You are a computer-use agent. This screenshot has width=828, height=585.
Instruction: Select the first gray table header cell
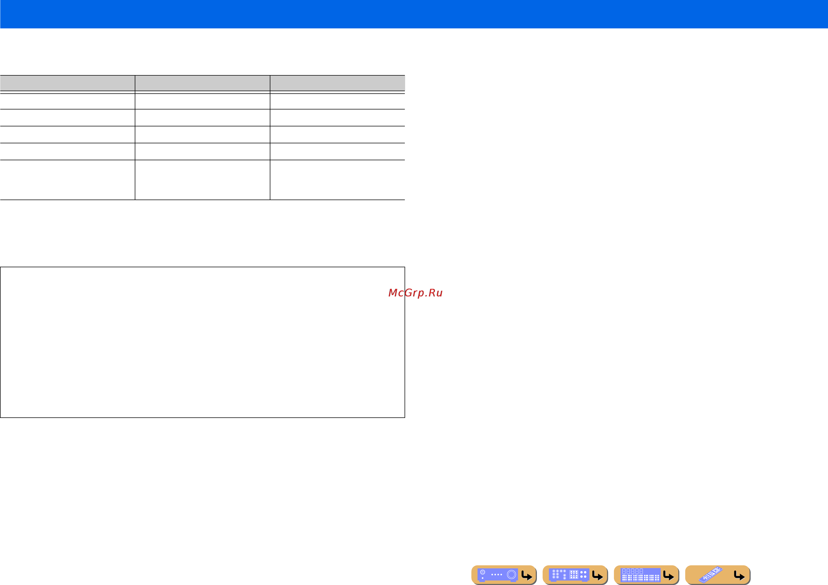(x=68, y=83)
